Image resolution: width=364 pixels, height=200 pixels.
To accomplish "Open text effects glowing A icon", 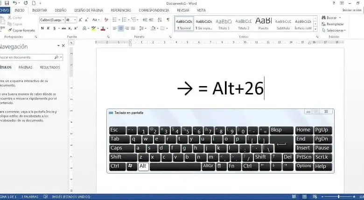I will (84, 28).
